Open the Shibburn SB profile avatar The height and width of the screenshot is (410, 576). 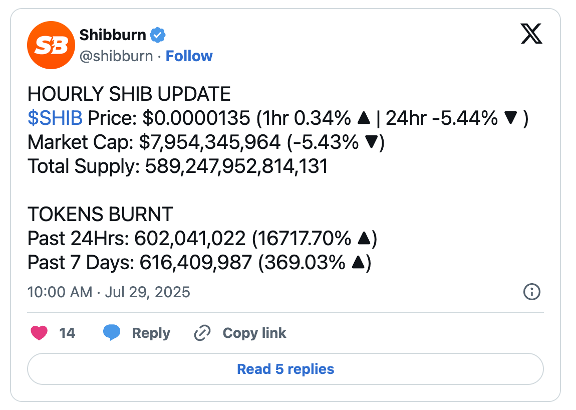51,45
